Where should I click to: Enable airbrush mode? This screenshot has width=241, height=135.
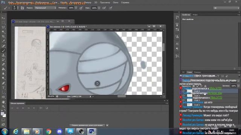[104, 8]
